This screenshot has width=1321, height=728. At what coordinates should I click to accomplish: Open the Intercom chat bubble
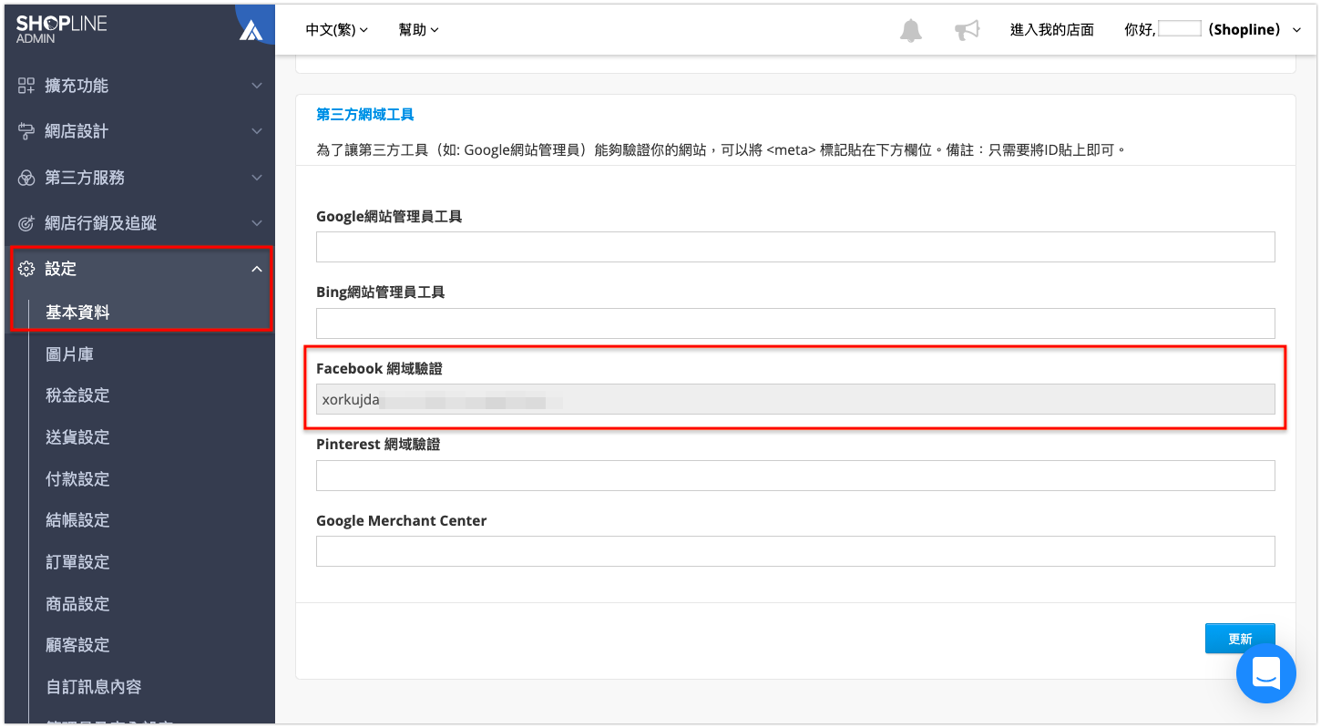click(x=1266, y=673)
